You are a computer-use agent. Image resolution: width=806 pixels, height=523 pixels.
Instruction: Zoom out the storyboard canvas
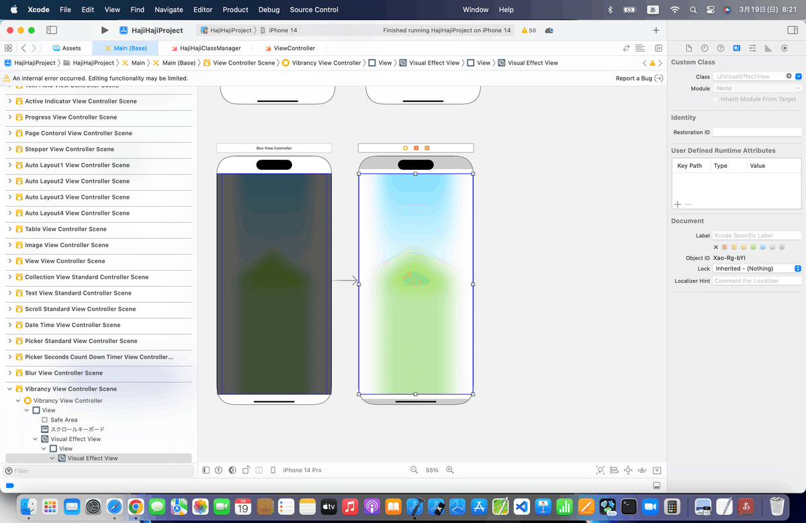pos(414,470)
